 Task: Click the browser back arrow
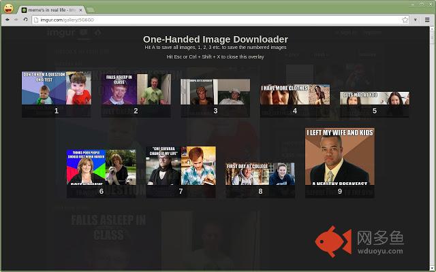[7, 20]
